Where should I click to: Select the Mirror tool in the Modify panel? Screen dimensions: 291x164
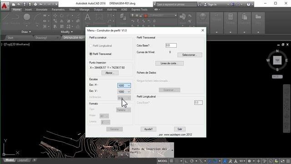click(62, 21)
